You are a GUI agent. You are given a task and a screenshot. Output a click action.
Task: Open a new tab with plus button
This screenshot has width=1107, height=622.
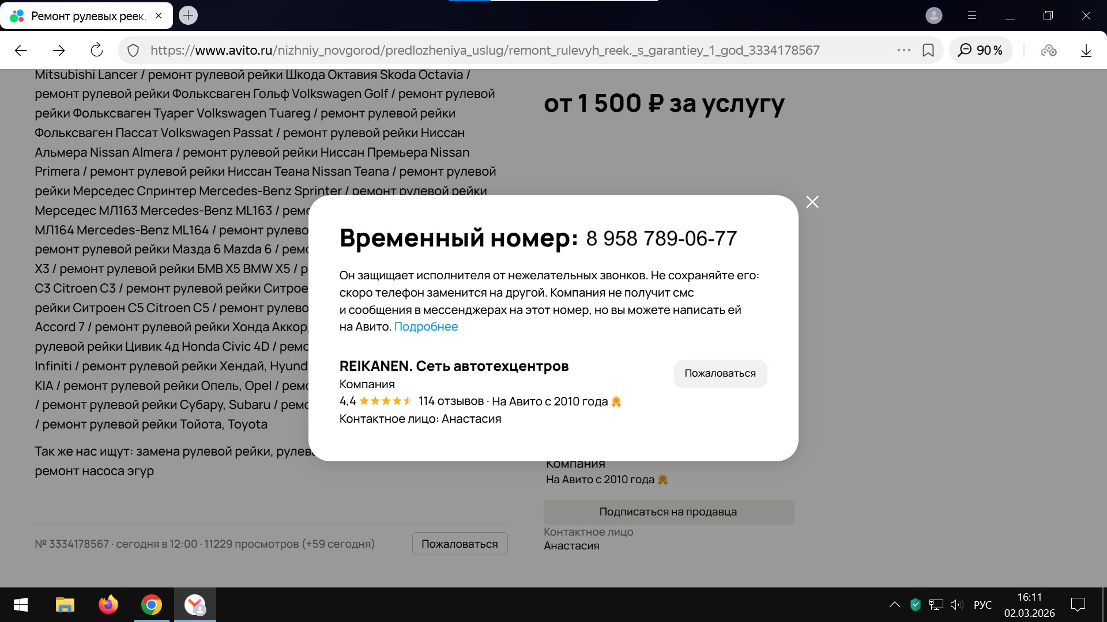coord(188,16)
